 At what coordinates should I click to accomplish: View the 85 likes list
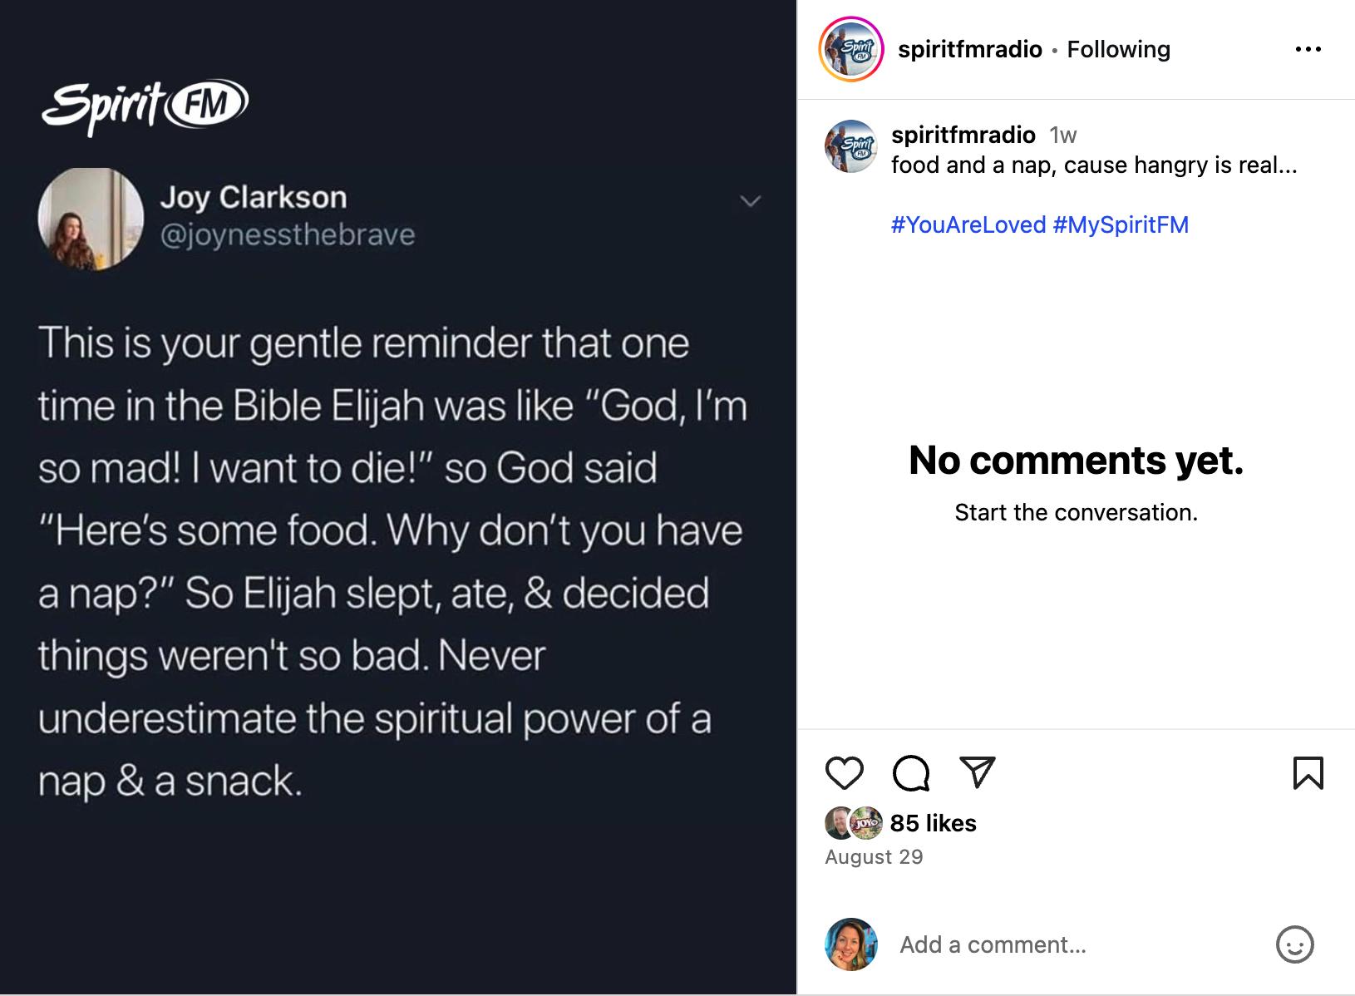[933, 823]
